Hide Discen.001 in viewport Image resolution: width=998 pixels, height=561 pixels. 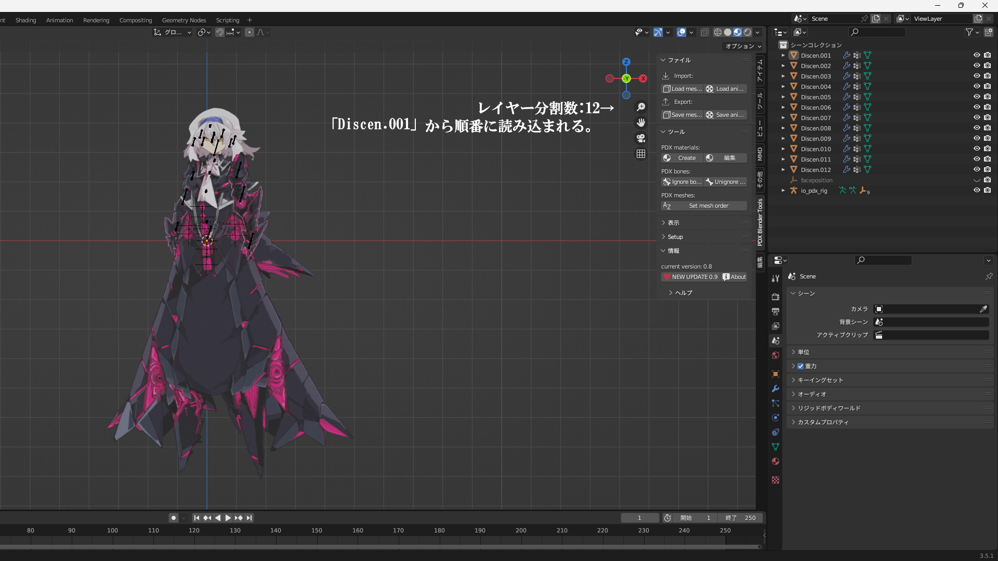(977, 56)
